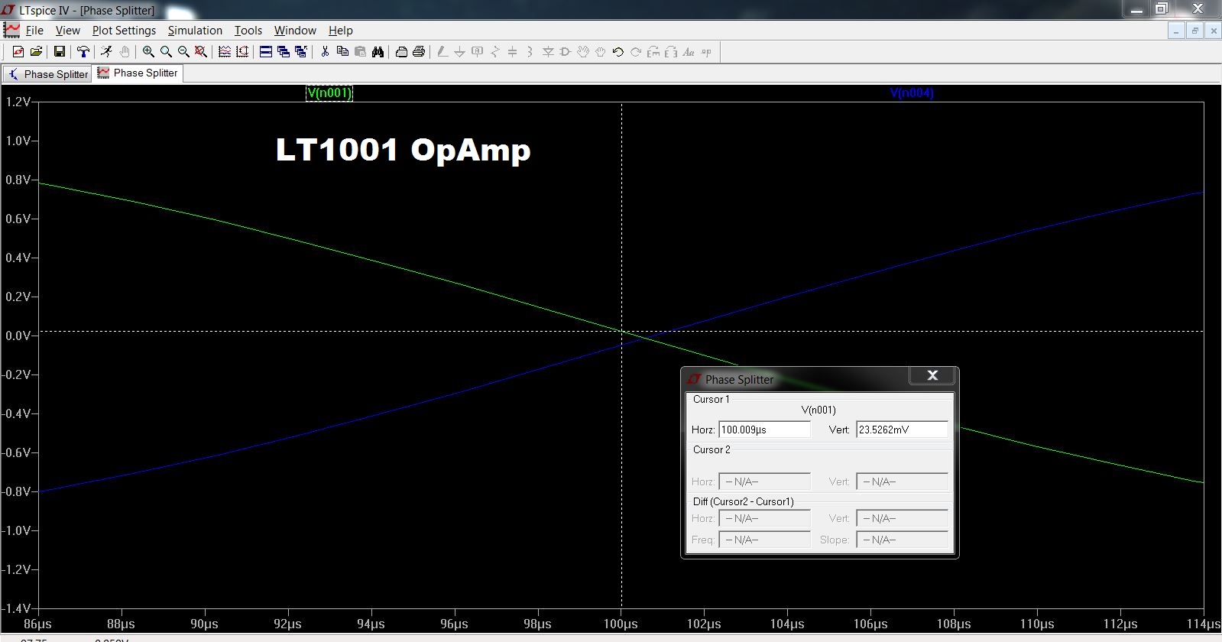1222x642 pixels.
Task: Click Cursor 1 Horz field 100.009µs
Action: tap(764, 430)
